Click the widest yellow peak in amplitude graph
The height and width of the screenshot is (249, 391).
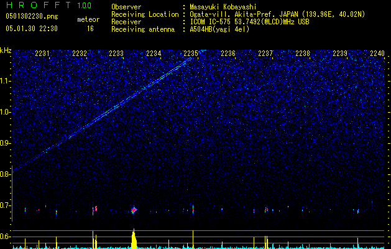coord(134,239)
